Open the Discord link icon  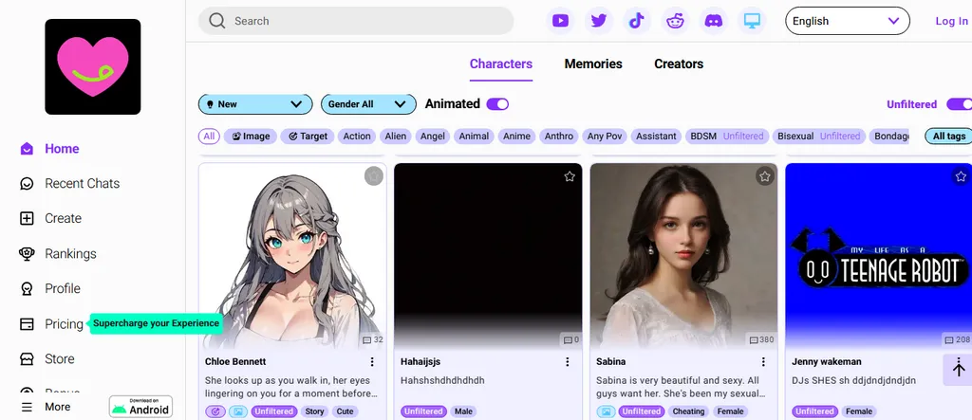(713, 21)
